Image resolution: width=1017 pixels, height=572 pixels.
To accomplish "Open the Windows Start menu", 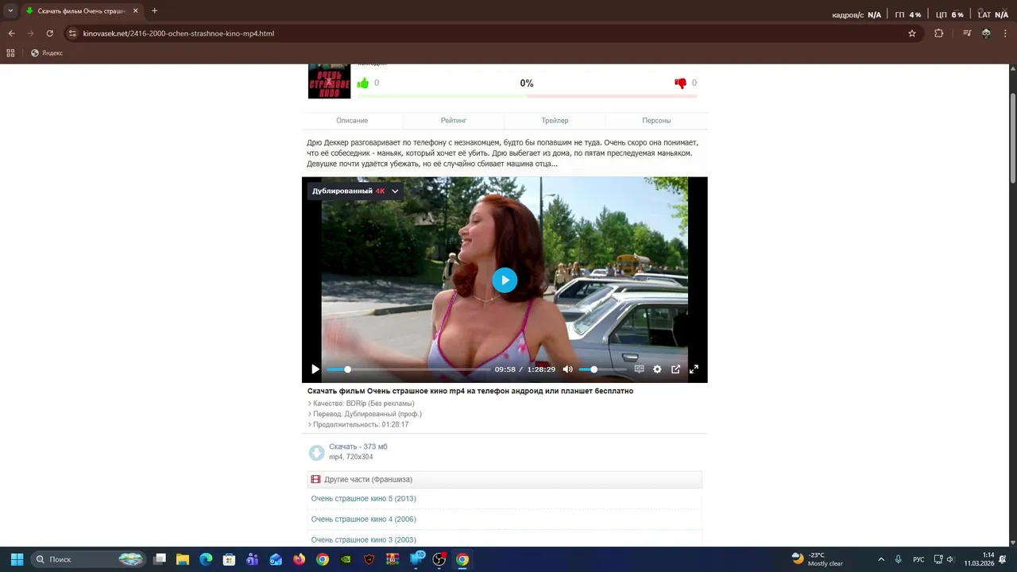I will [17, 559].
